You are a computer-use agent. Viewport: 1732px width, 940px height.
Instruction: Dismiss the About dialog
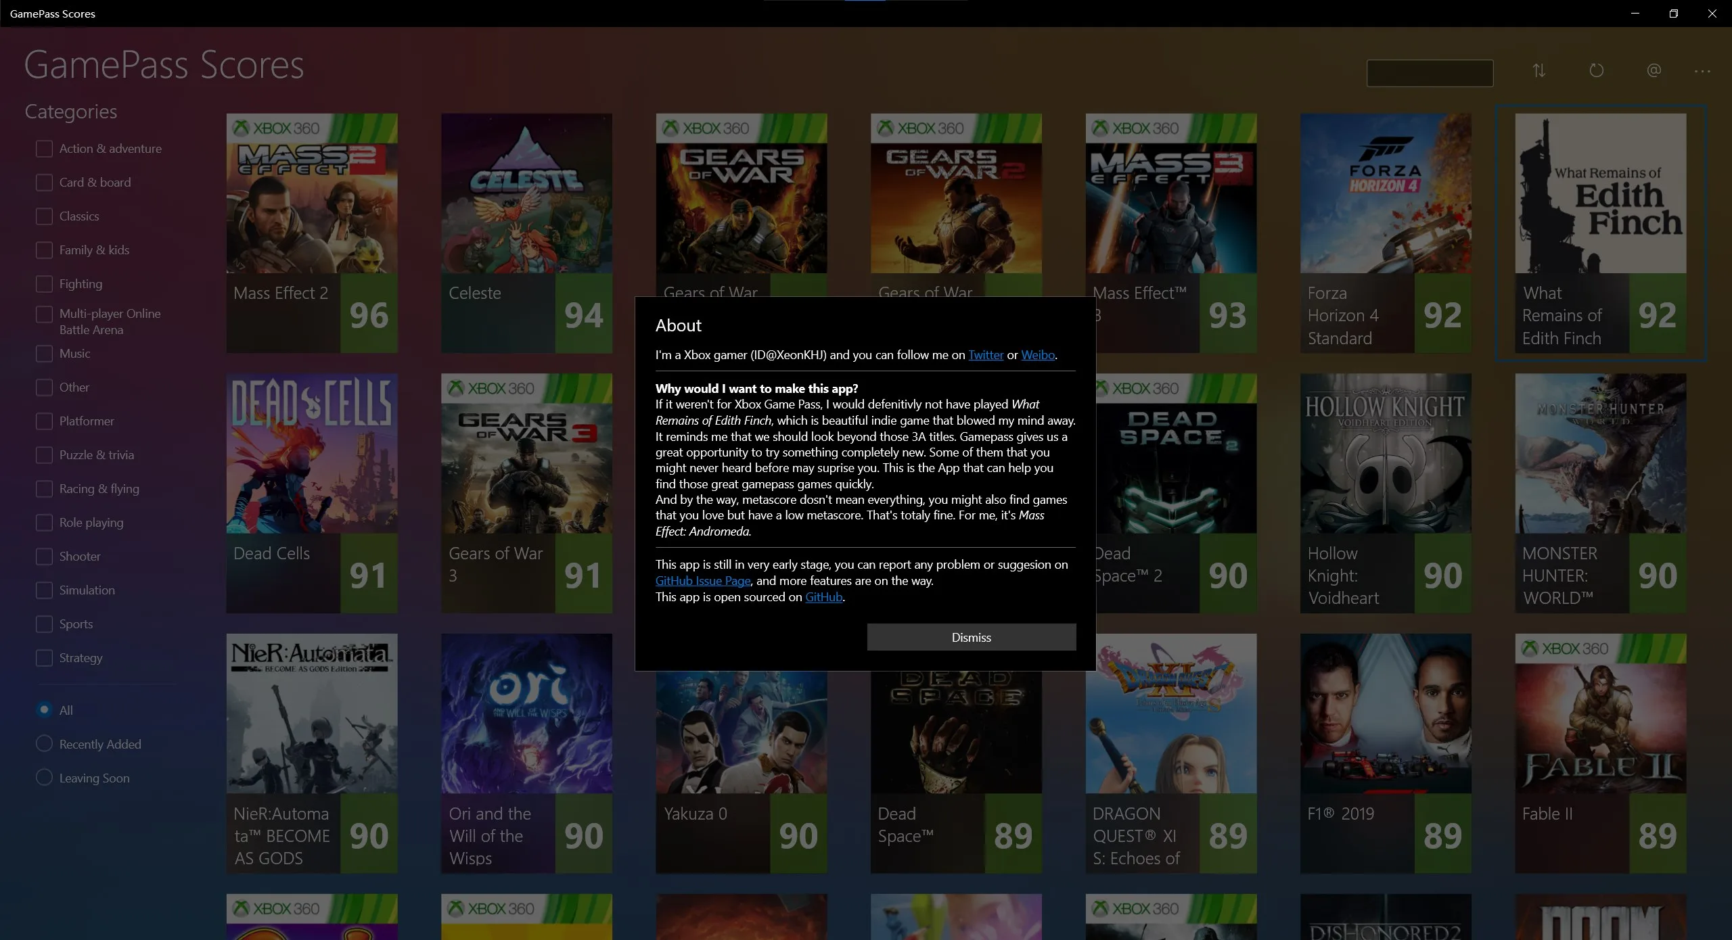click(x=971, y=637)
